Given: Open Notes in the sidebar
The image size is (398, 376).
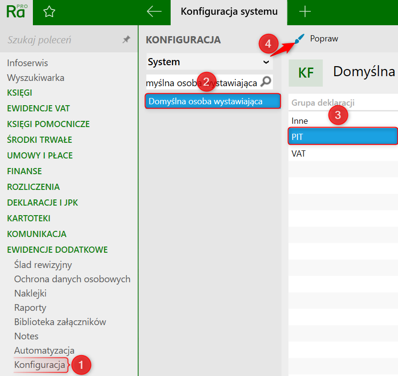Looking at the screenshot, I should (26, 336).
